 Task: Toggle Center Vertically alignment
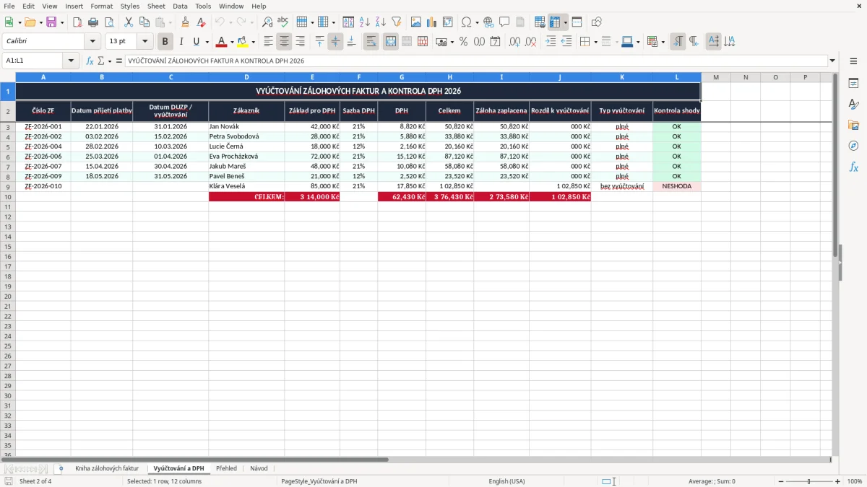click(x=336, y=42)
